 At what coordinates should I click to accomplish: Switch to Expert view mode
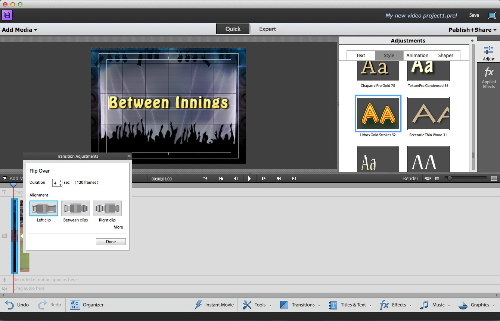(x=267, y=29)
